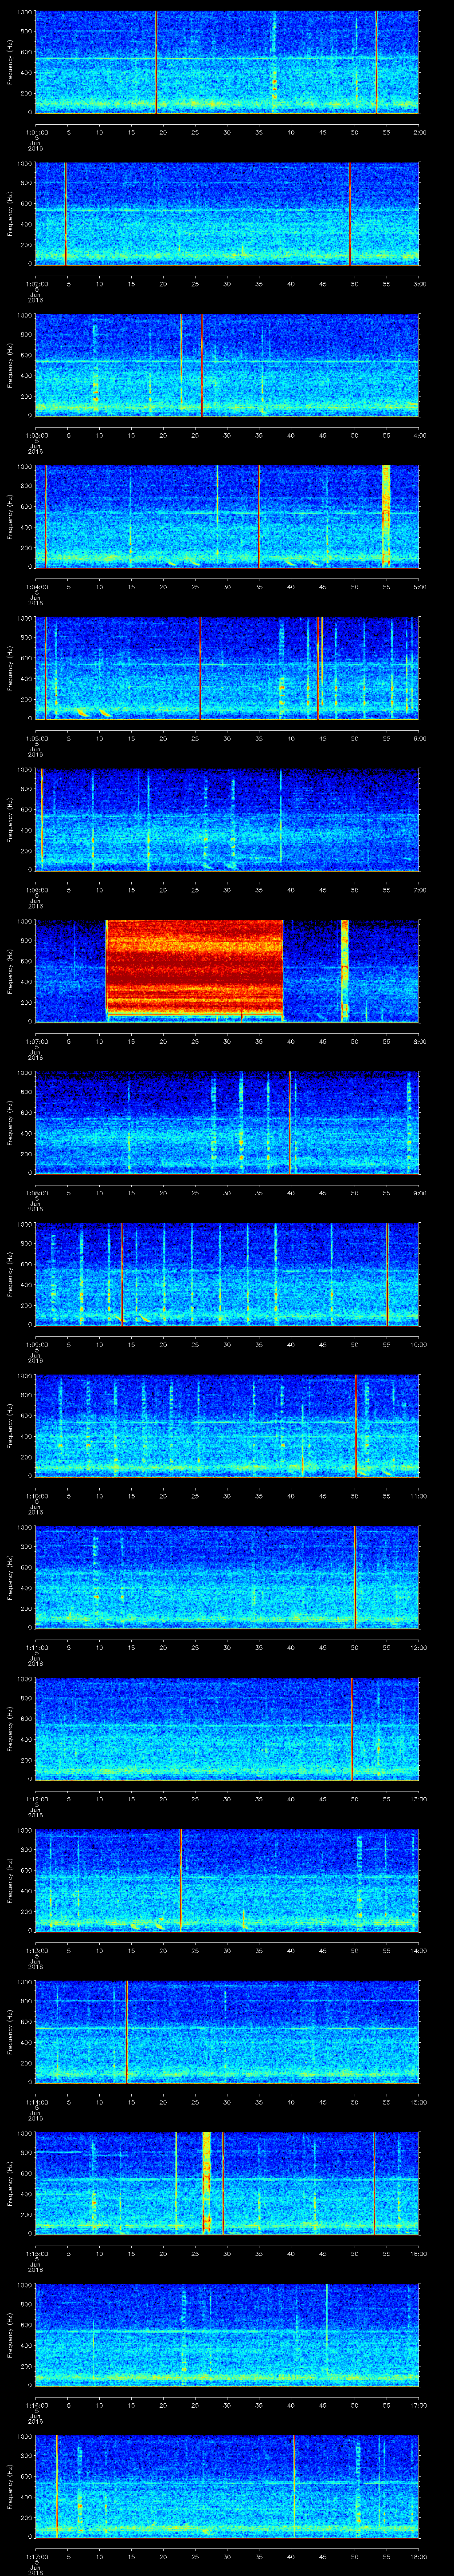Open the spectrogram panel starting at 1:16:00
The image size is (454, 2576).
[227, 2334]
